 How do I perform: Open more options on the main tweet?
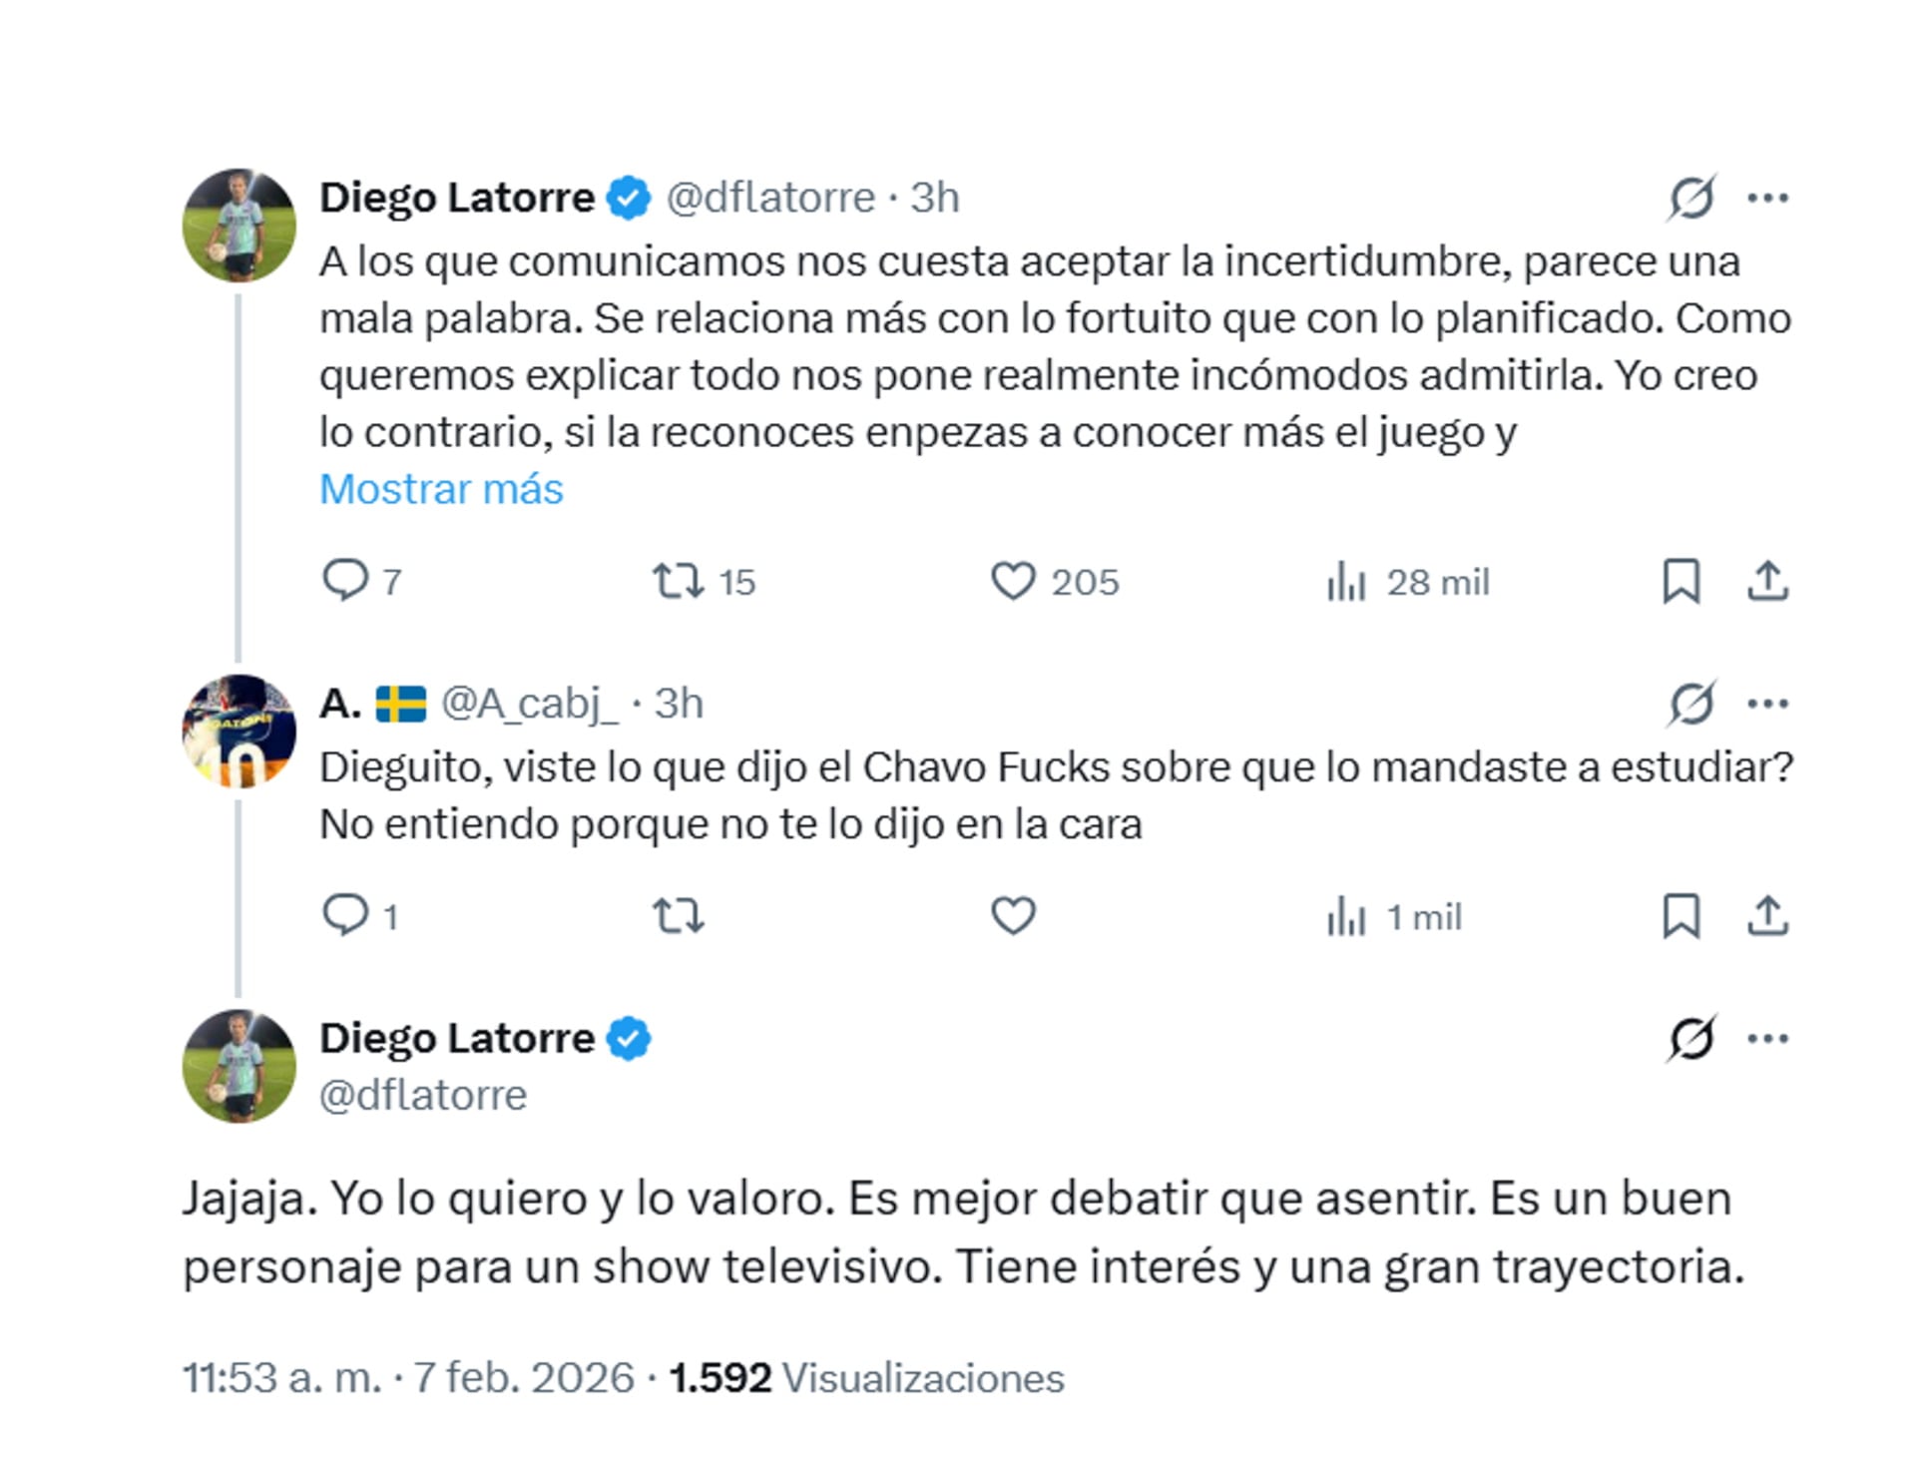coord(1768,1038)
